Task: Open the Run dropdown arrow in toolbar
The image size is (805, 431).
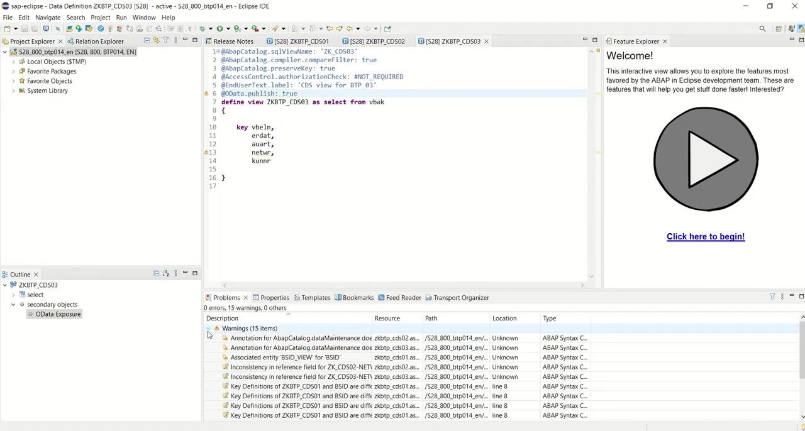Action: 228,28
